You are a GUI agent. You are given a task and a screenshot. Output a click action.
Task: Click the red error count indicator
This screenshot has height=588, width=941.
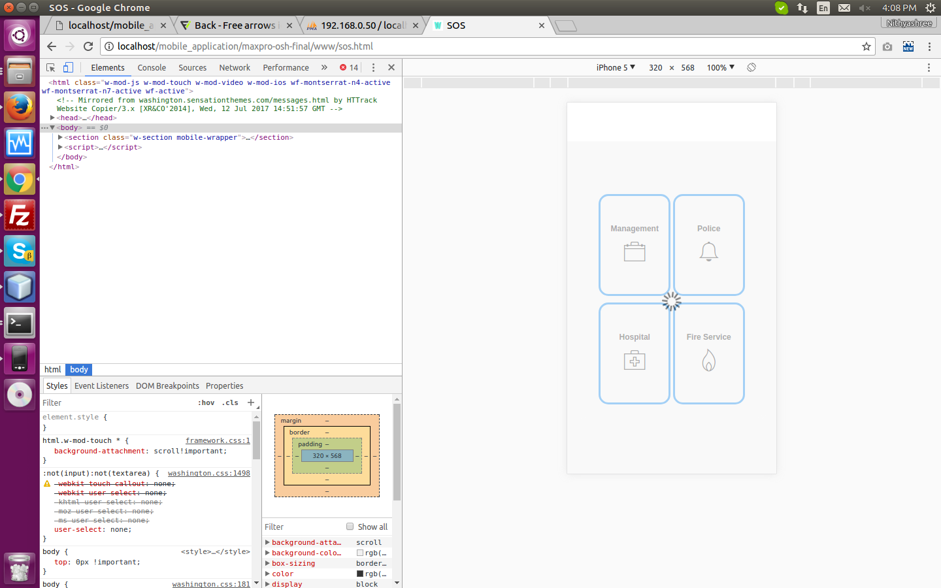(349, 67)
